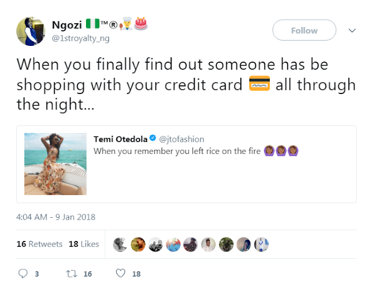372x288 pixels.
Task: Click the last liker's avatar in row
Action: (262, 244)
